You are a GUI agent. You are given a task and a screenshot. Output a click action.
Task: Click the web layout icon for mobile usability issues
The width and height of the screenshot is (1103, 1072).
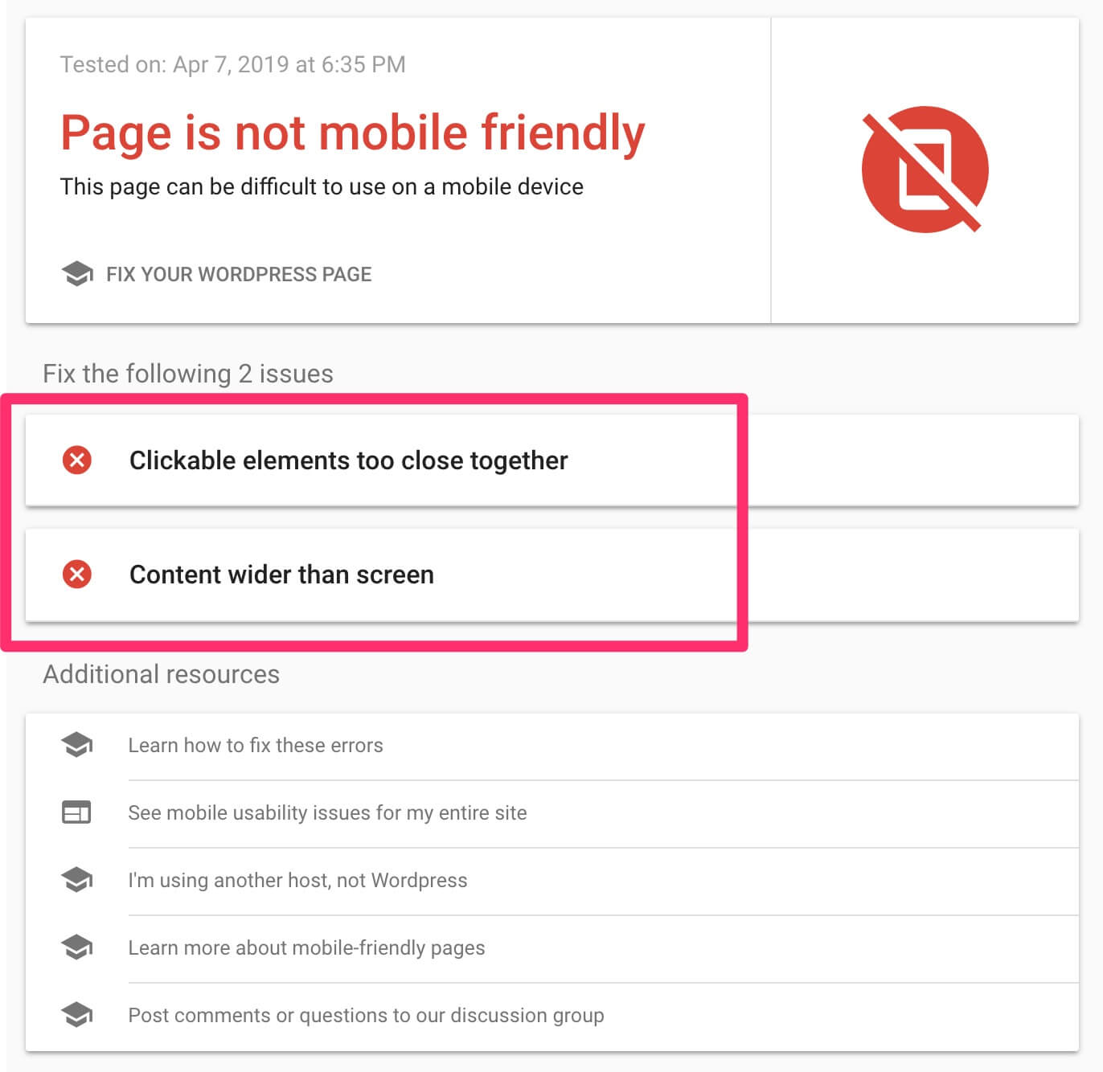click(77, 812)
